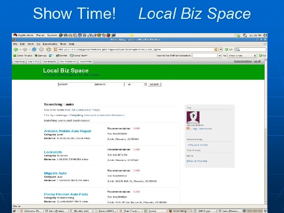Click the page Search button

click(x=155, y=84)
